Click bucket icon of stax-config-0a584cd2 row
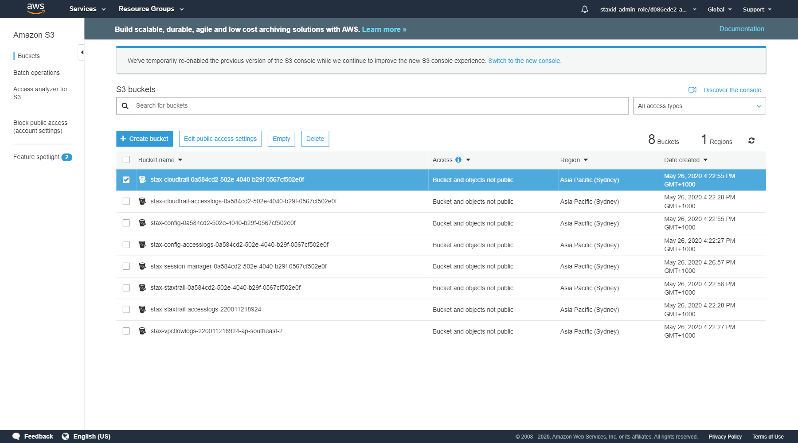The width and height of the screenshot is (798, 443). [142, 223]
